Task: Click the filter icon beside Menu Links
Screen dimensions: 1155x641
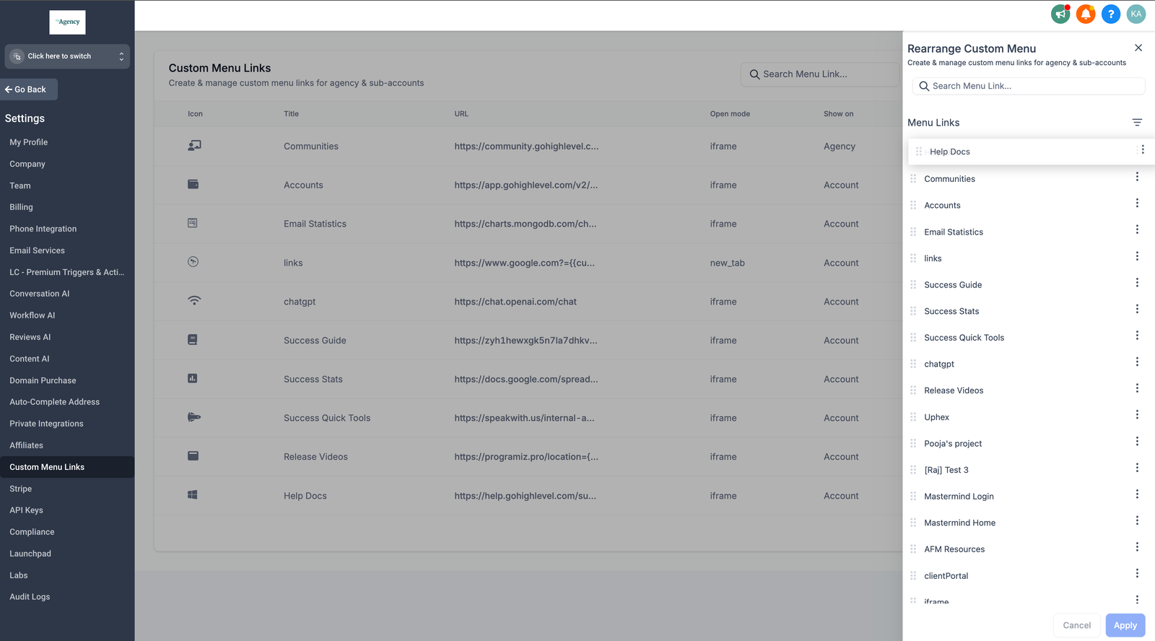Action: click(1137, 123)
